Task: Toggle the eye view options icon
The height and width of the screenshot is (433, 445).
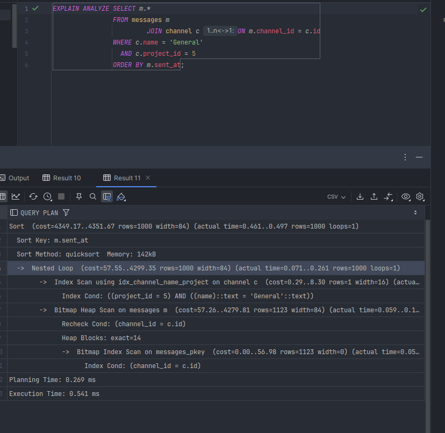Action: (x=406, y=196)
